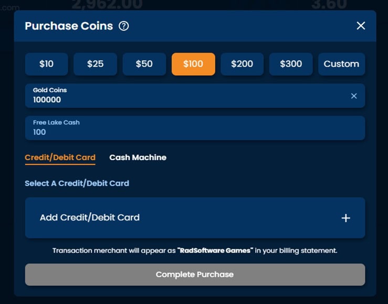This screenshot has width=388, height=304.
Task: Choose the Custom amount option
Action: pos(341,64)
